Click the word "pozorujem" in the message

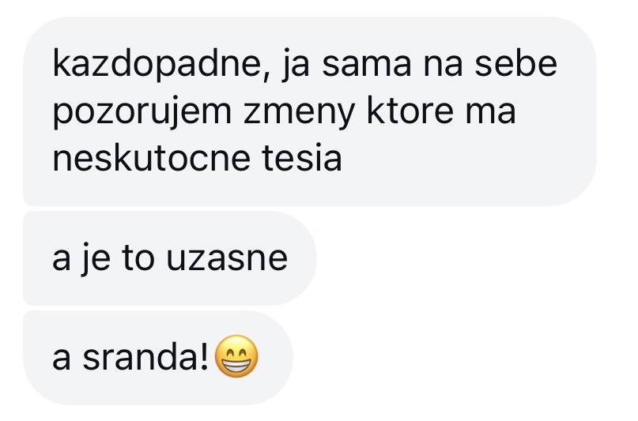click(x=142, y=111)
